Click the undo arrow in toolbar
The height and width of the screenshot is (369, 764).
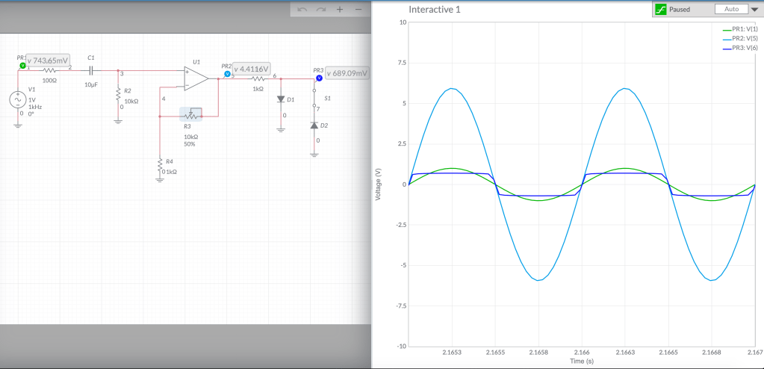click(x=302, y=9)
